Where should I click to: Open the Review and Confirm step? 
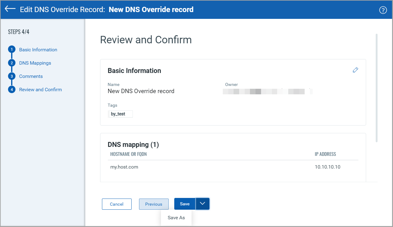[40, 89]
